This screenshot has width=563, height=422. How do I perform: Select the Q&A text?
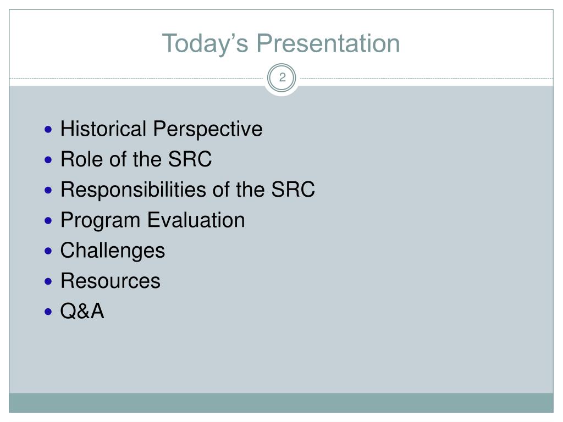tap(82, 311)
